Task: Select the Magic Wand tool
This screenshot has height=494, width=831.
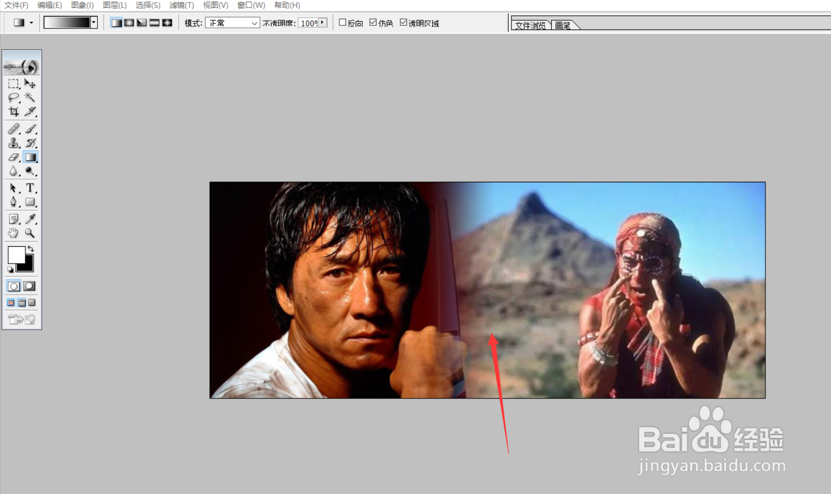Action: [30, 97]
